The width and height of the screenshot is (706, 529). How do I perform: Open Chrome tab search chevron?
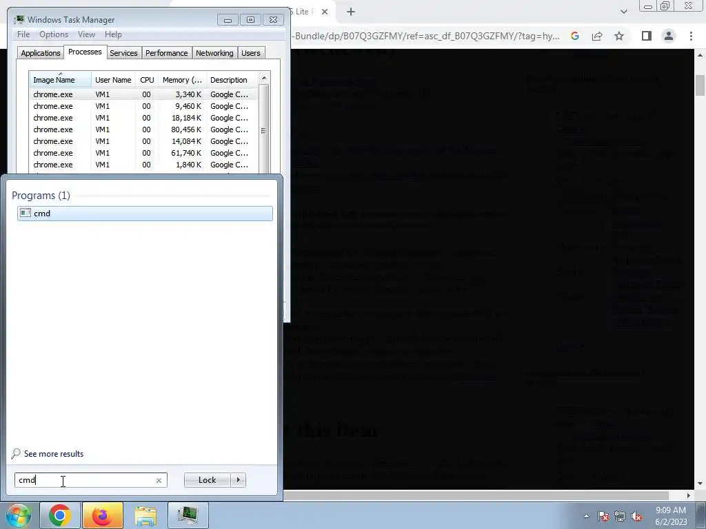[x=623, y=12]
